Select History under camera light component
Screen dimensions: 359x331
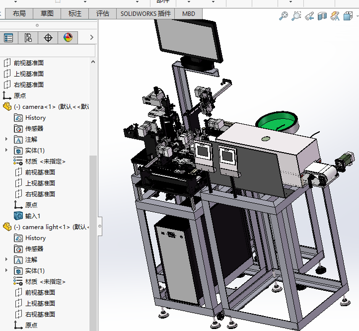click(x=35, y=238)
